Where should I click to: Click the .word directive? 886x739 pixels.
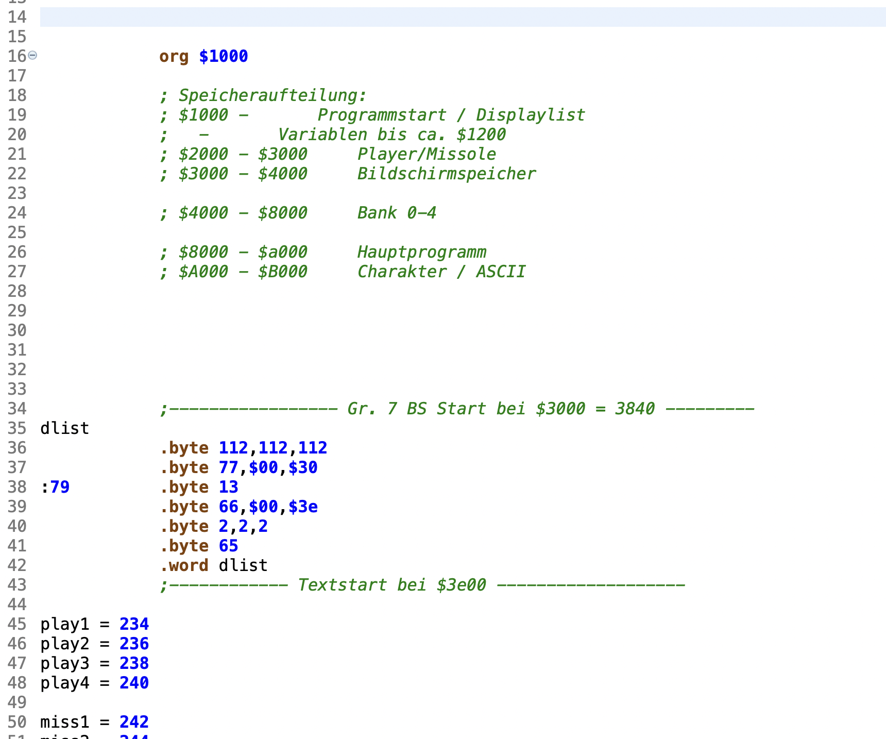click(184, 565)
